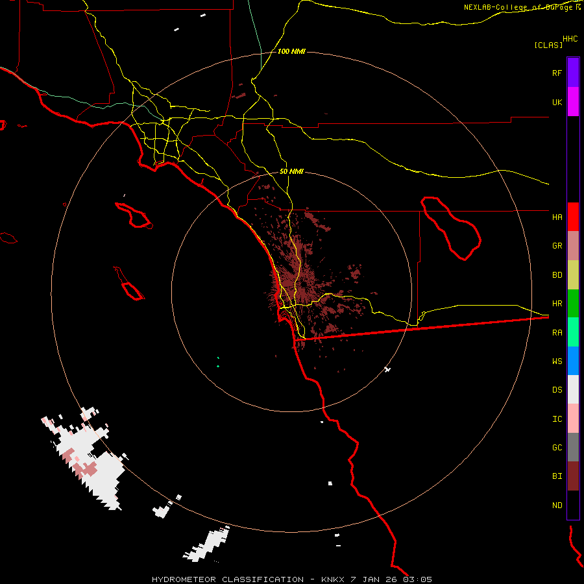This screenshot has height=584, width=584.
Task: Click the "NEXLAB-College of DuPage" credit text
Action: [518, 7]
